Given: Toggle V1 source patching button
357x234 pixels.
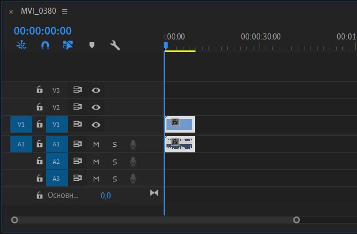Looking at the screenshot, I should [21, 124].
